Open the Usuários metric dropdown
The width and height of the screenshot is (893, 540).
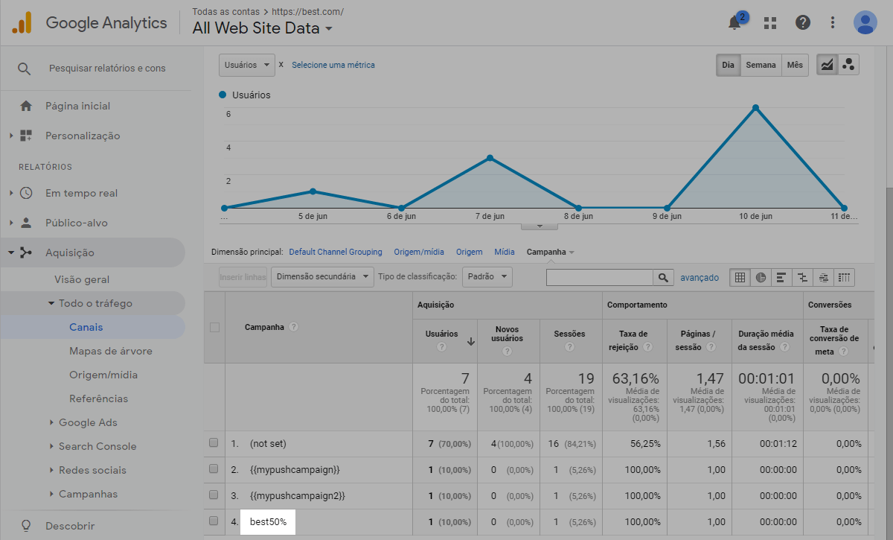pos(247,65)
